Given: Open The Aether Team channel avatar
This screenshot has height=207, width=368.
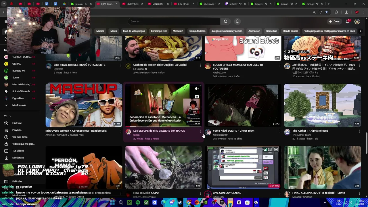Looking at the screenshot, I should [x=287, y=132].
